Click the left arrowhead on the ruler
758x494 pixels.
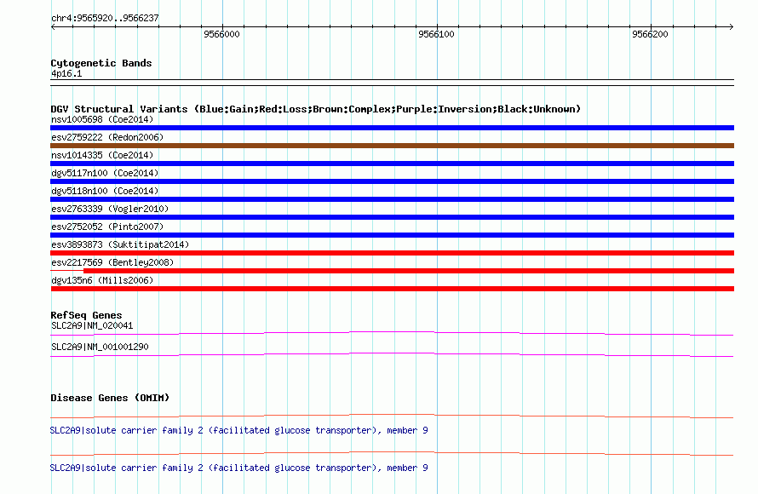(53, 27)
